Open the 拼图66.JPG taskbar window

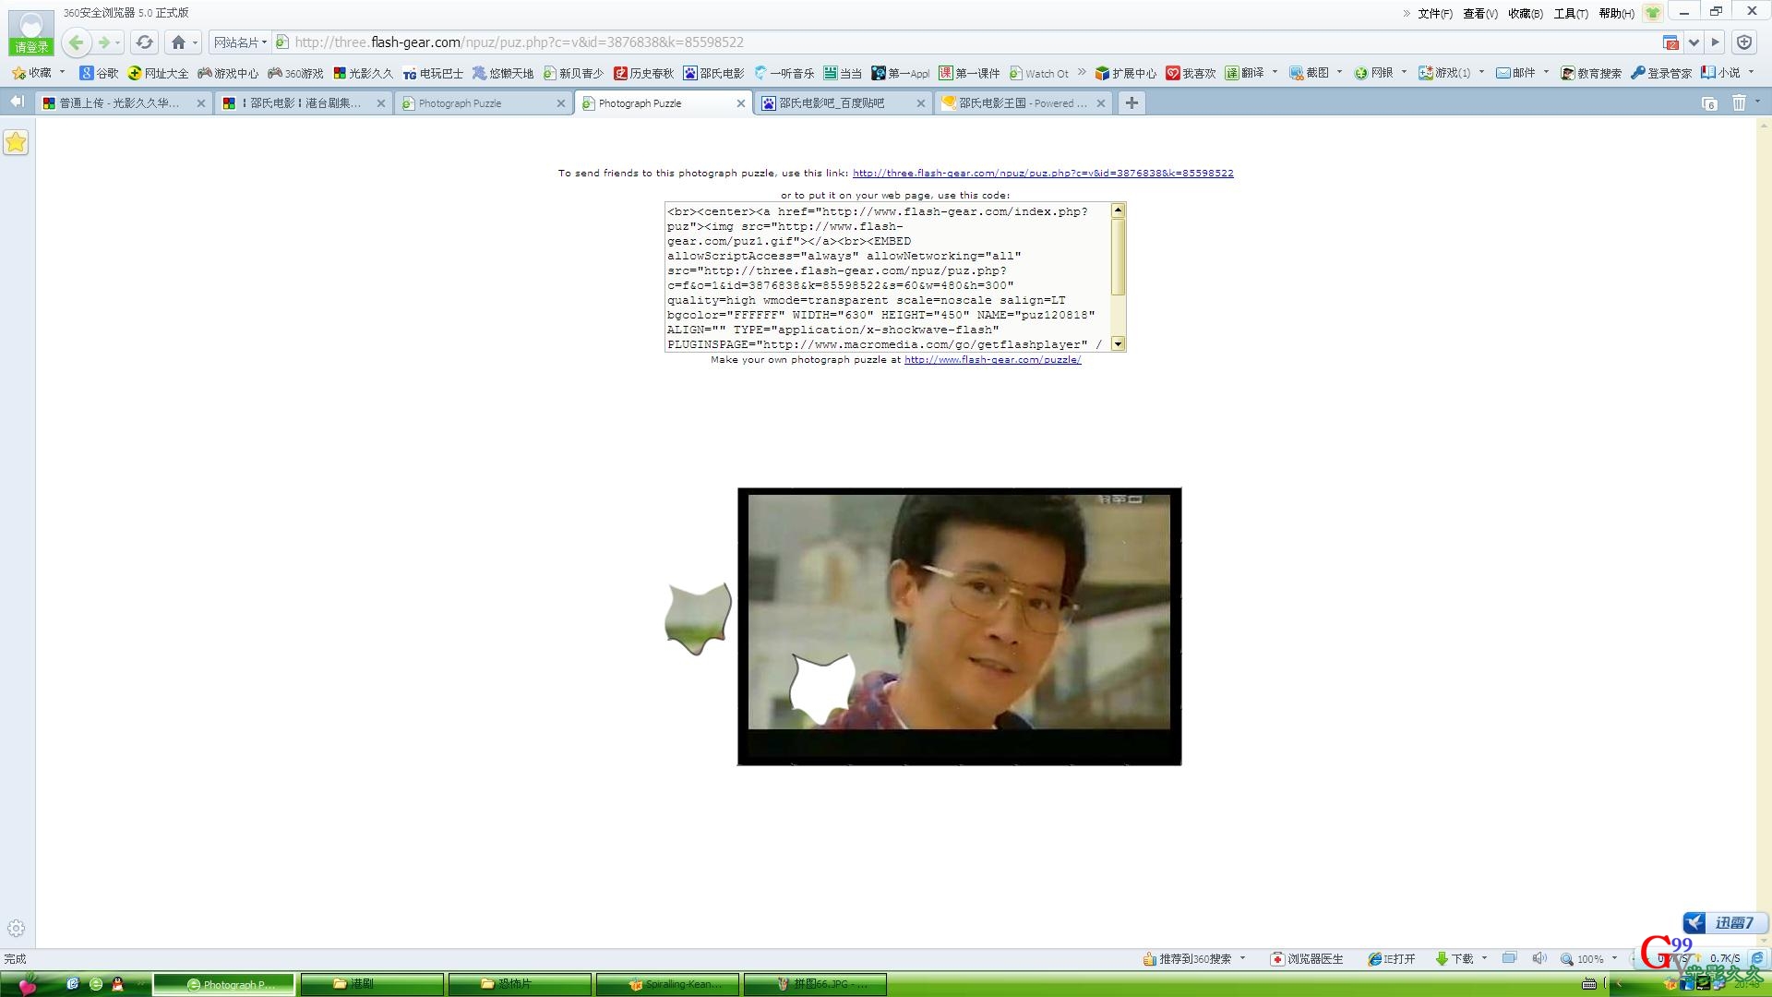(815, 984)
